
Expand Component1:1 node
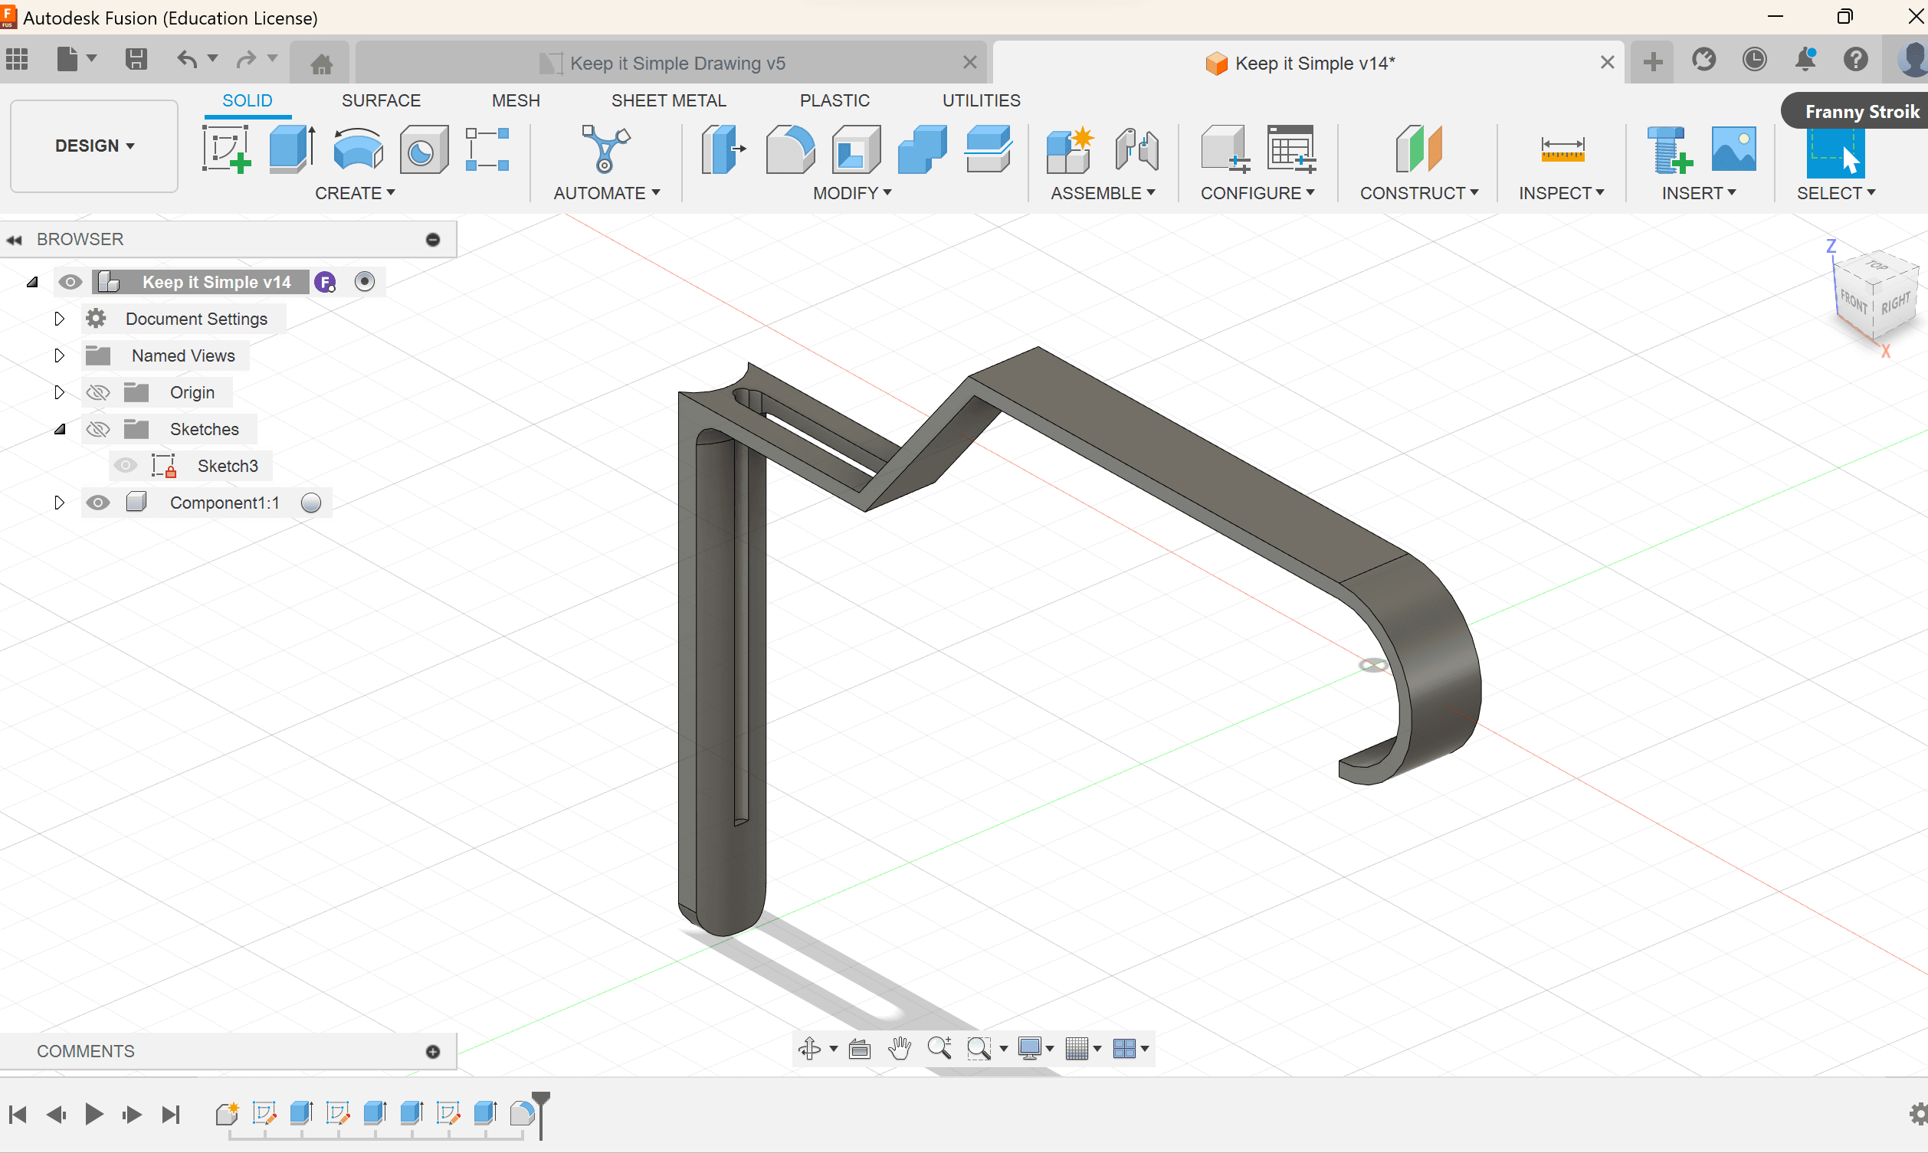coord(59,503)
